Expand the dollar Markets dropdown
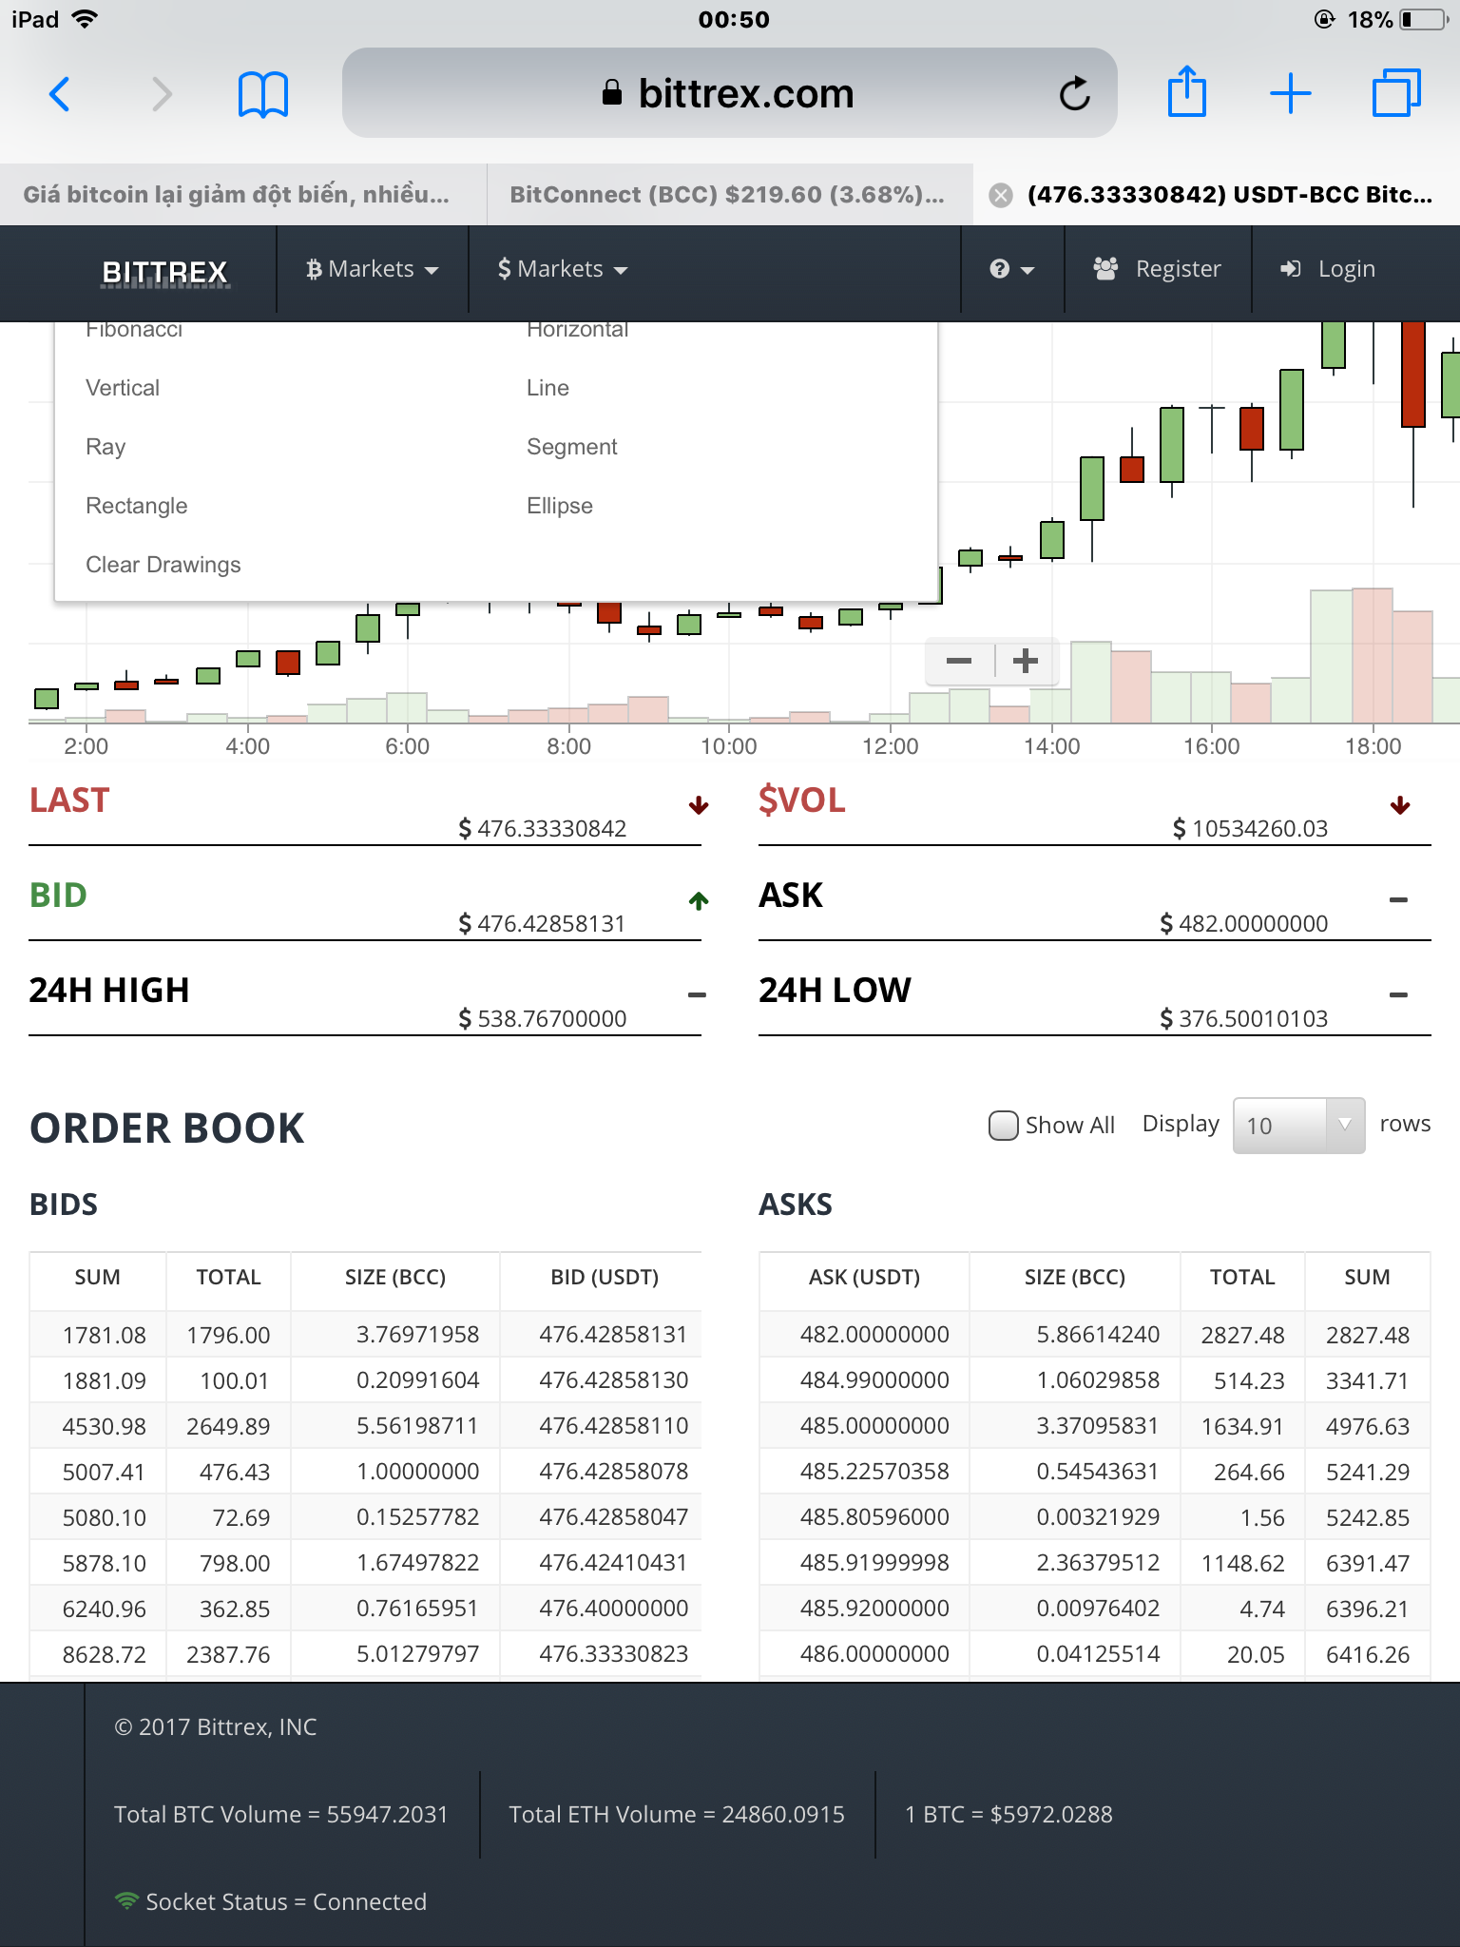 click(x=563, y=270)
